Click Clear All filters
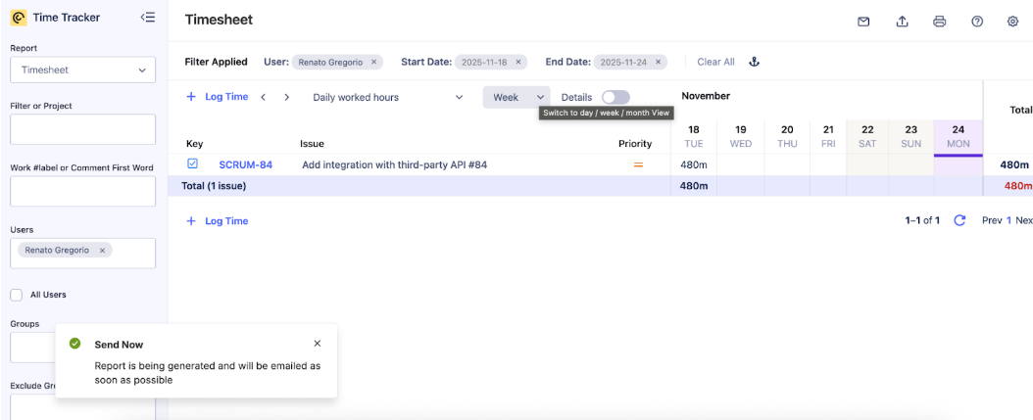Image resolution: width=1033 pixels, height=420 pixels. 715,62
